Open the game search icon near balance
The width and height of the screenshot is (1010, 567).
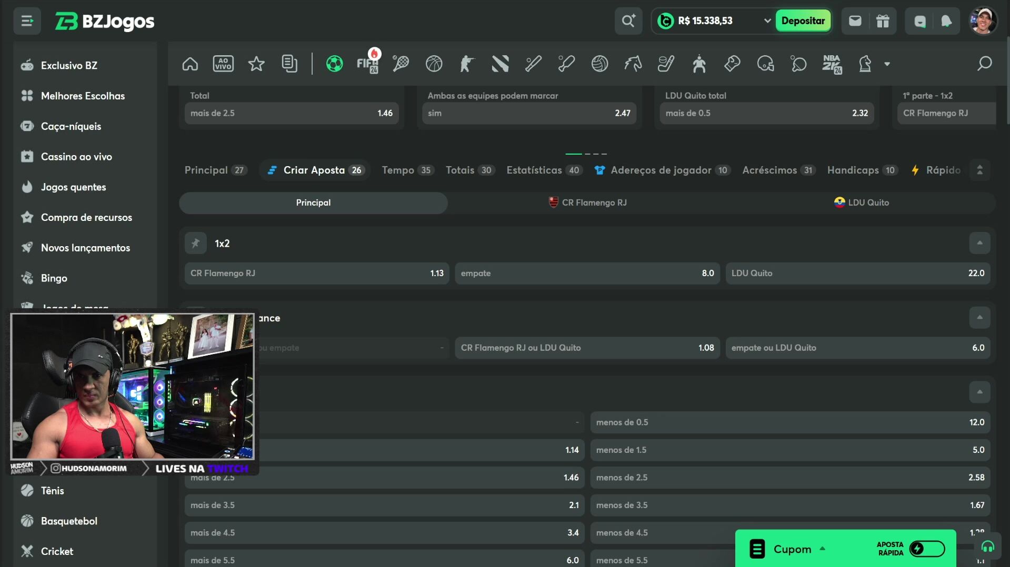(628, 21)
